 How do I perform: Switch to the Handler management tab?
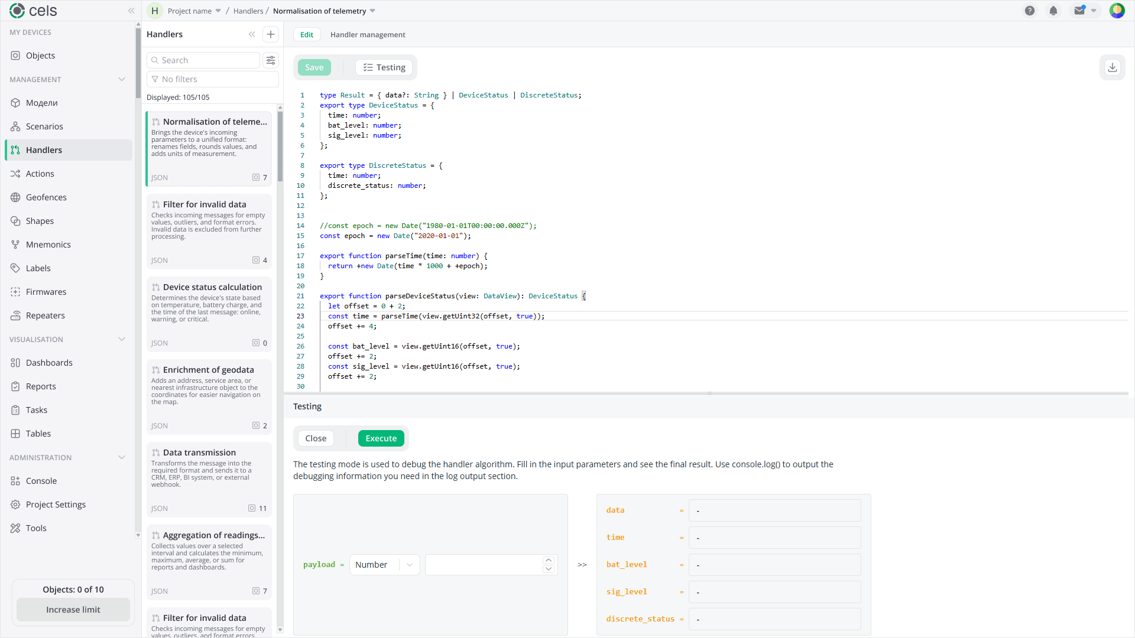368,34
